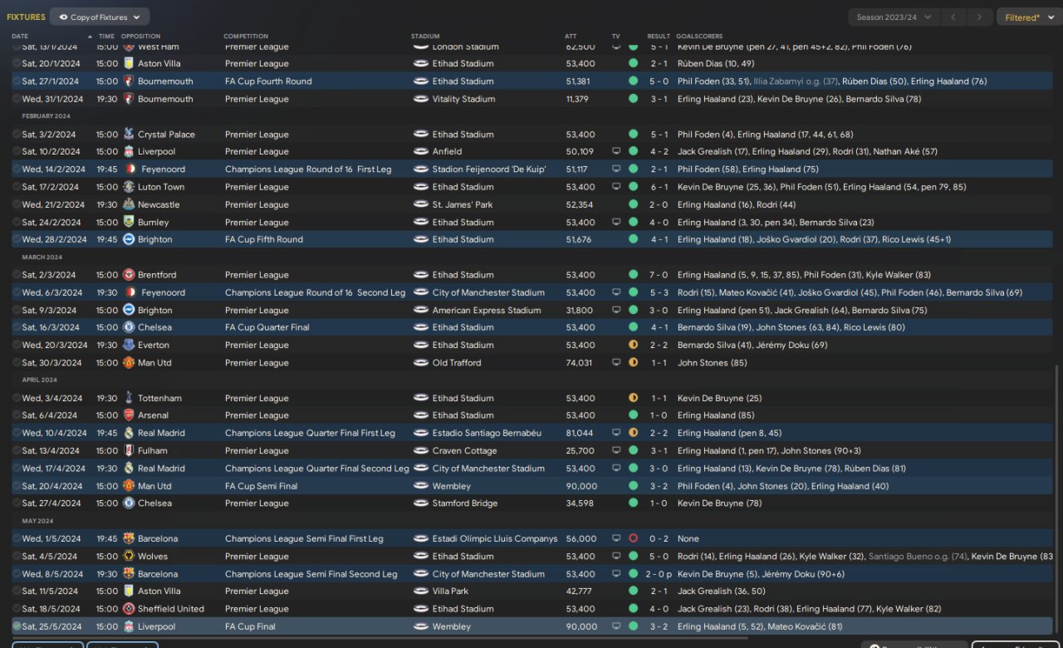Click Sheffield United club badge
Image resolution: width=1063 pixels, height=648 pixels.
coord(129,609)
